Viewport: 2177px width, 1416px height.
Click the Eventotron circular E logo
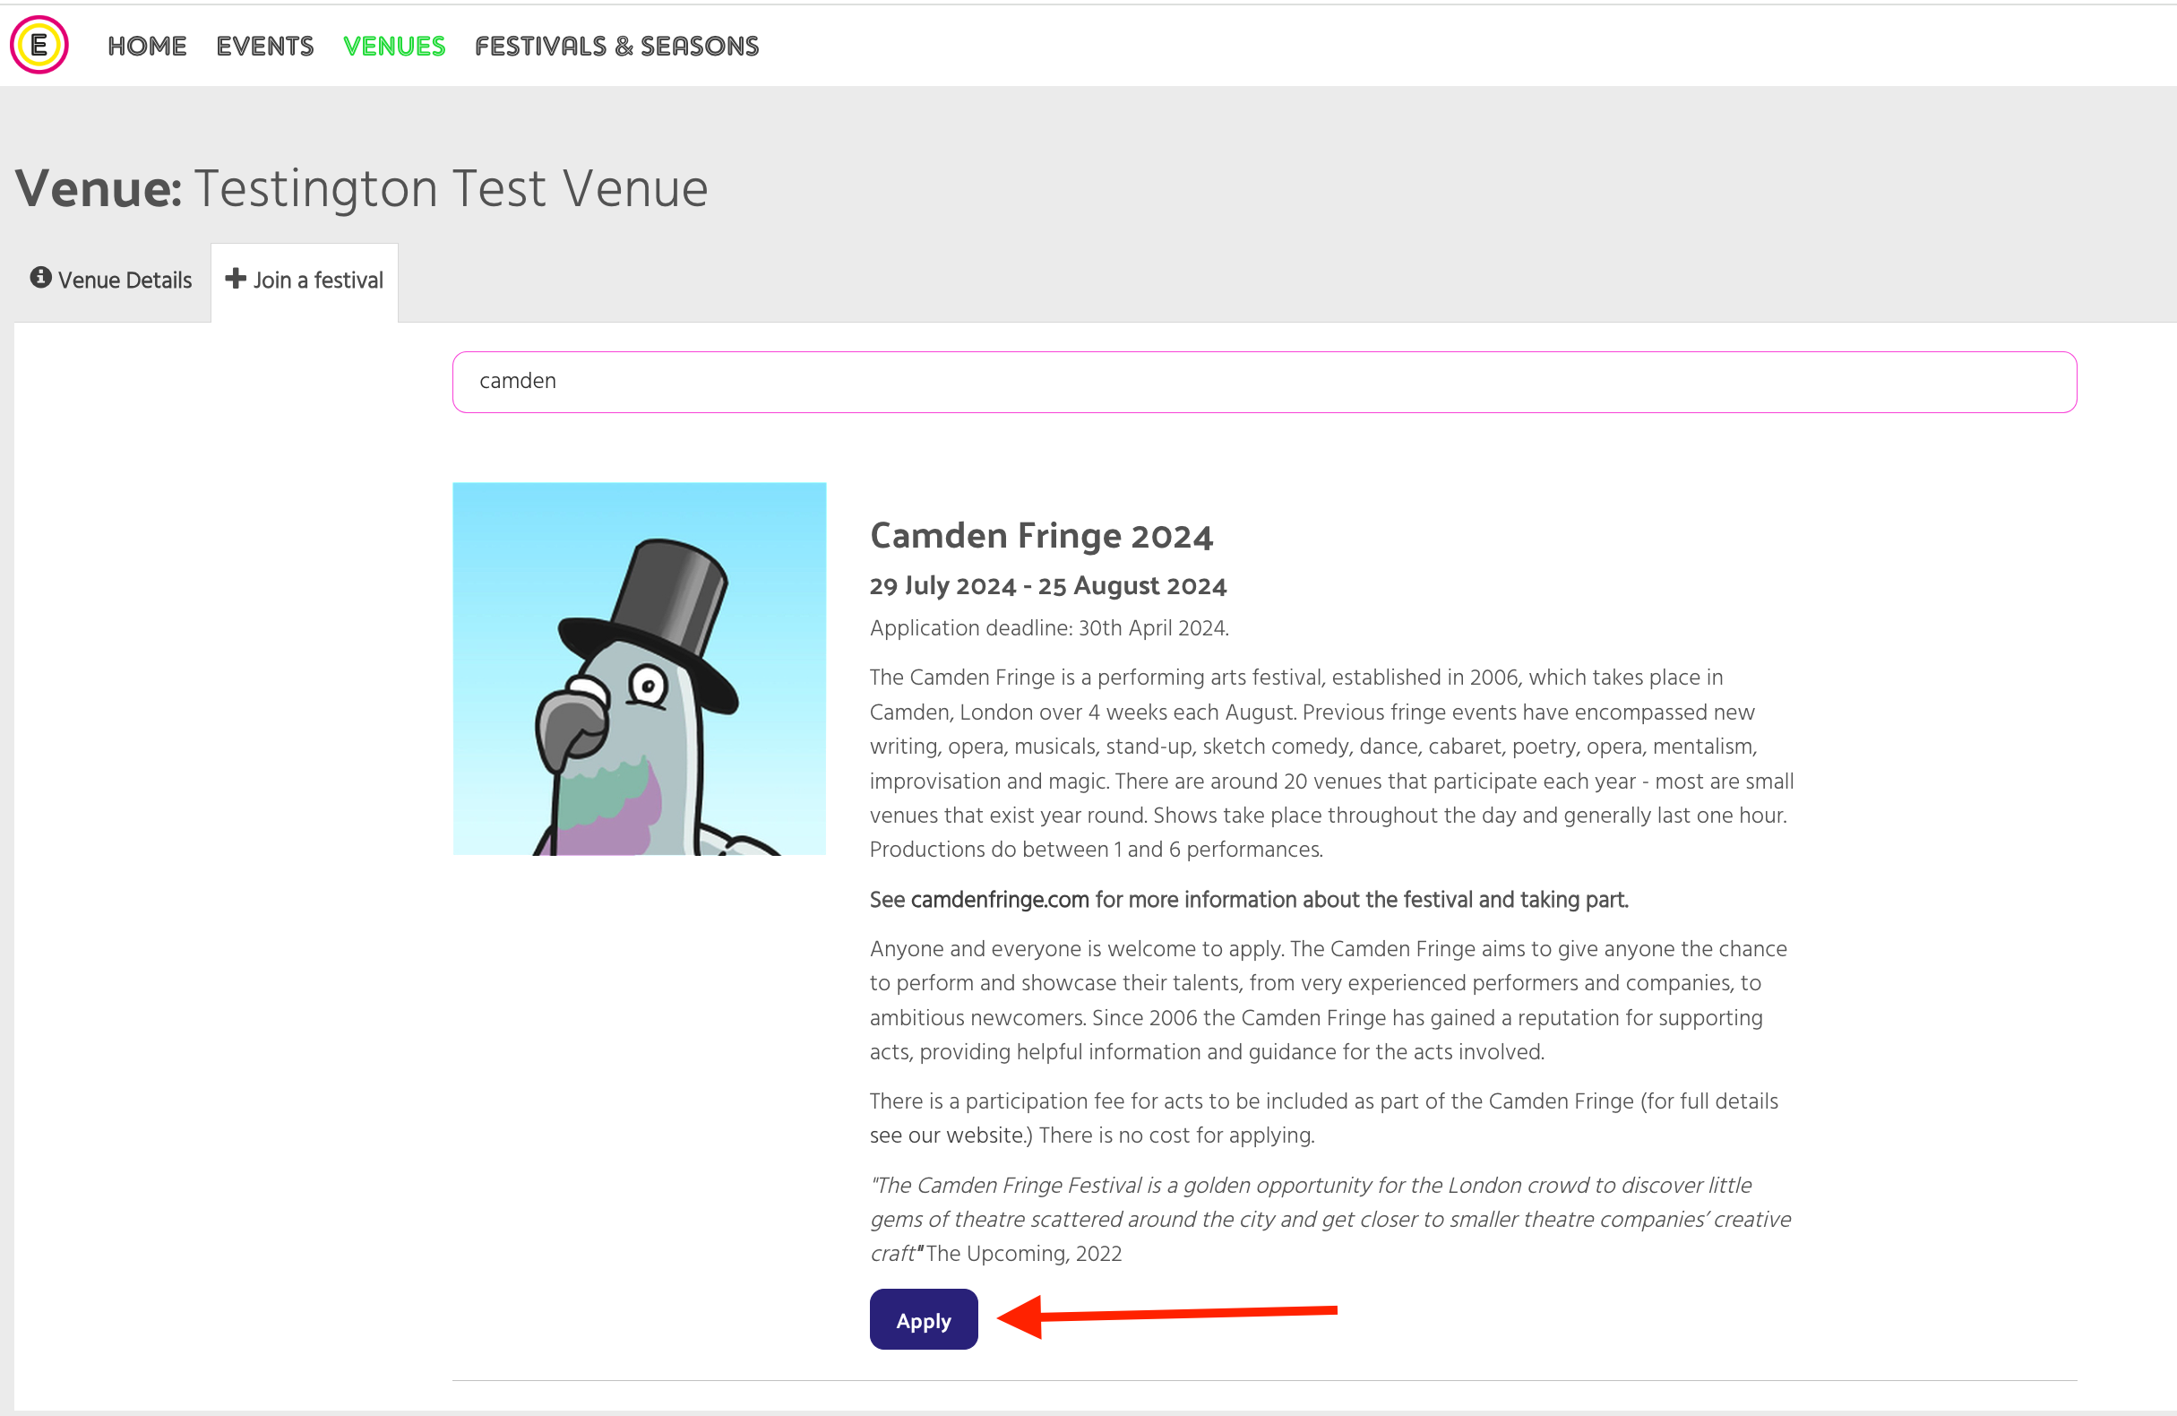(x=39, y=45)
